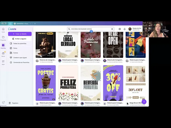Screen dimensions: 171x128
Task: Open the LOCAL CERRADO template
Action: point(68,45)
